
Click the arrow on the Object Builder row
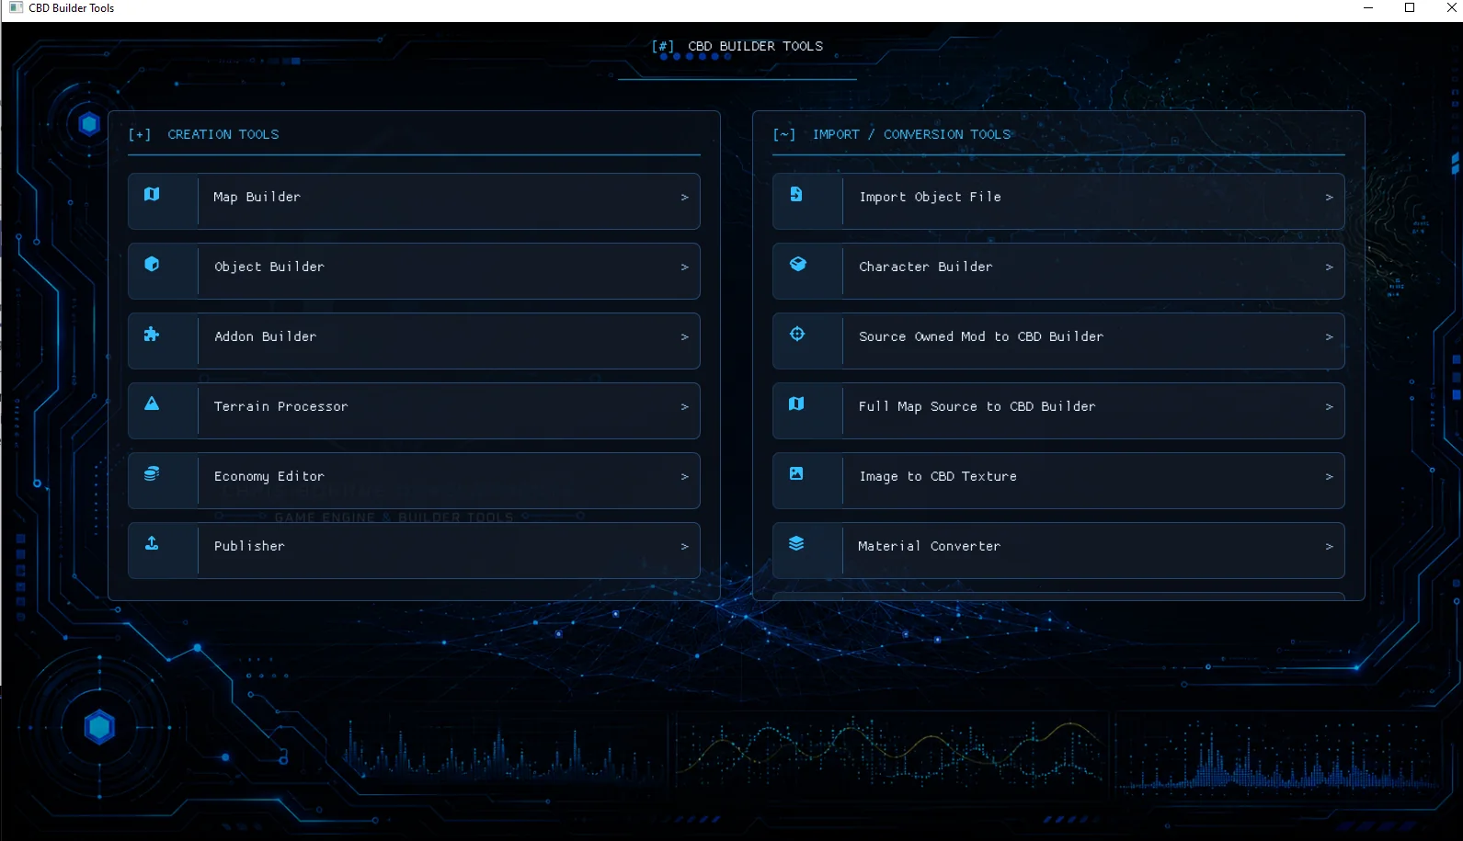(684, 267)
